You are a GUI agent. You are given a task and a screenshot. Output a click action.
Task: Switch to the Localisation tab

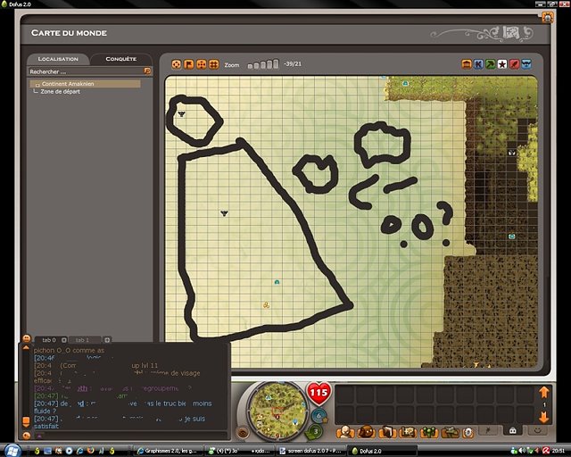(58, 59)
